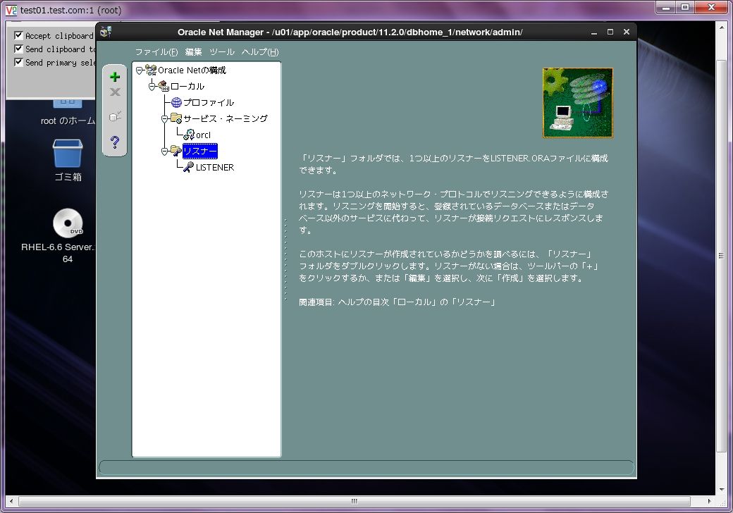Click the VNC viewer icon in title bar
Screen dimensions: 733x513
[11, 10]
